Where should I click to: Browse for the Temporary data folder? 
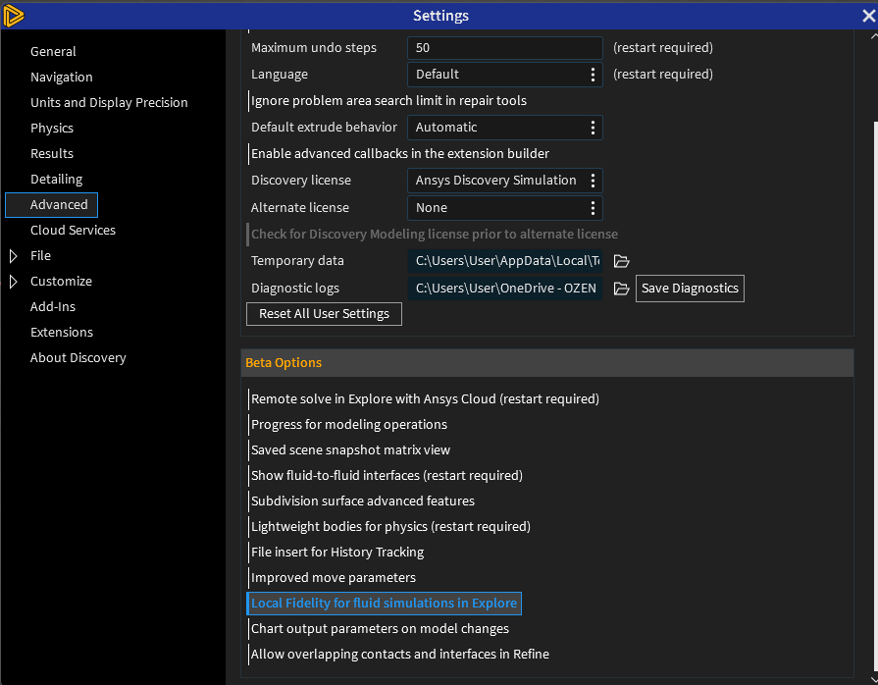coord(621,261)
